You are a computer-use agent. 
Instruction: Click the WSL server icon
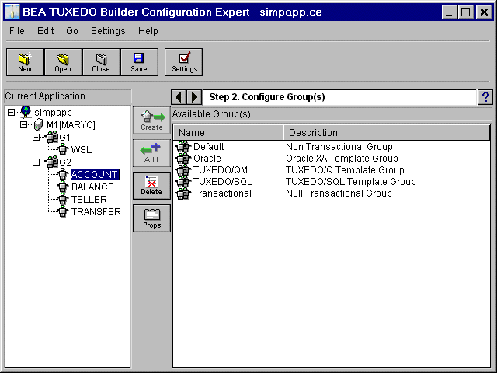pyautogui.click(x=63, y=149)
